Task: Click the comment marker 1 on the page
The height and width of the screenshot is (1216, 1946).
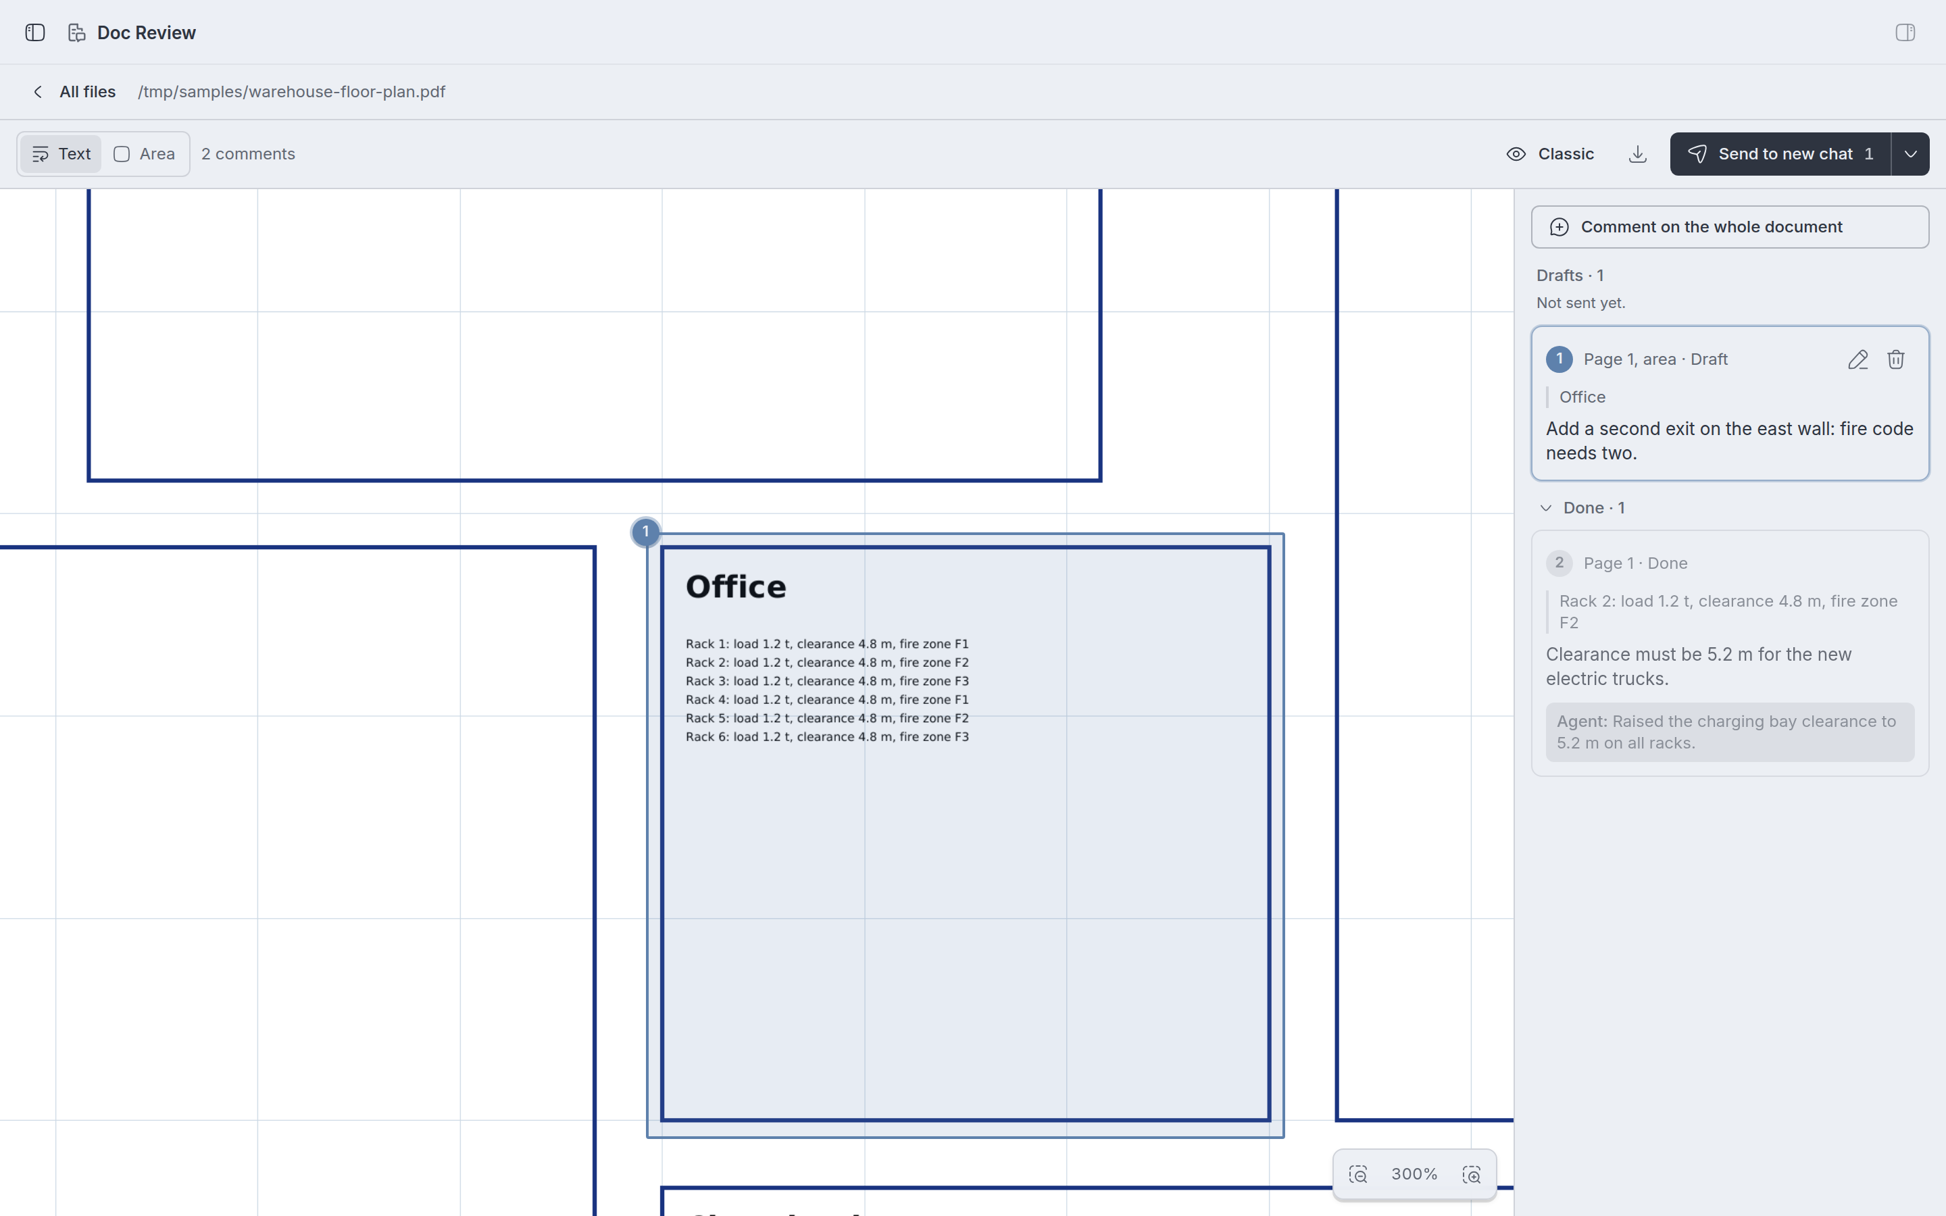Action: point(645,532)
